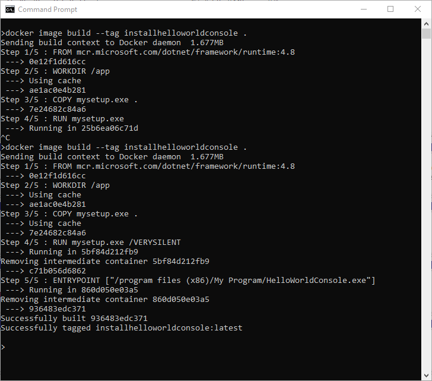Click "Removing intermediate container 860d050e03a5" line

tap(105, 300)
